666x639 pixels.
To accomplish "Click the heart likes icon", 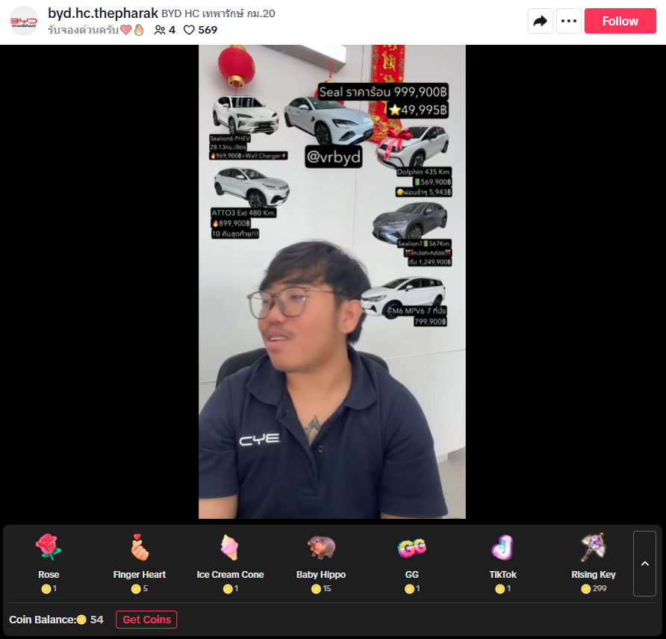I will [189, 30].
